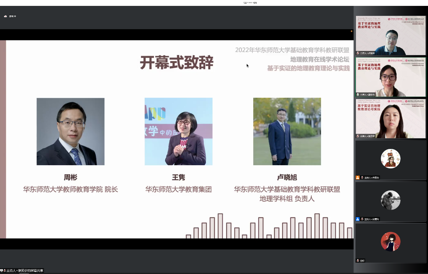Click the text 华东师范大学教育集团
Screen dimensions: 428x274
[179, 189]
